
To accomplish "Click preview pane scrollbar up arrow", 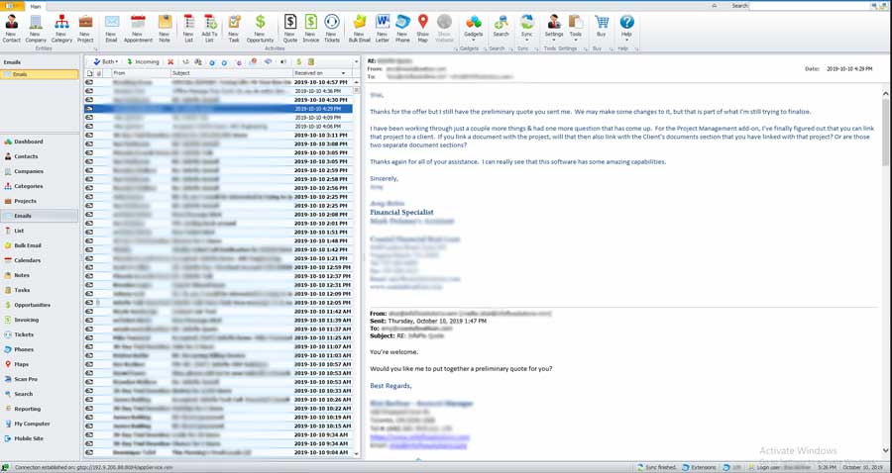I will (886, 94).
